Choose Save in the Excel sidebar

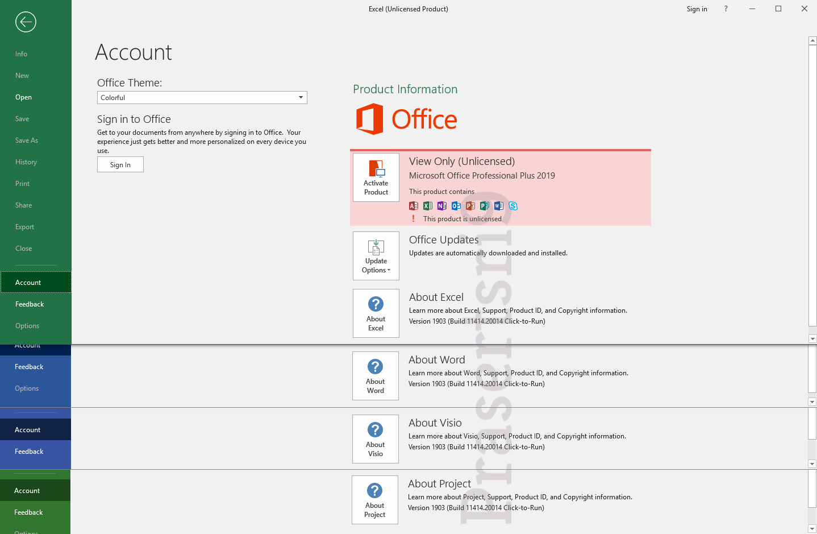click(x=36, y=119)
